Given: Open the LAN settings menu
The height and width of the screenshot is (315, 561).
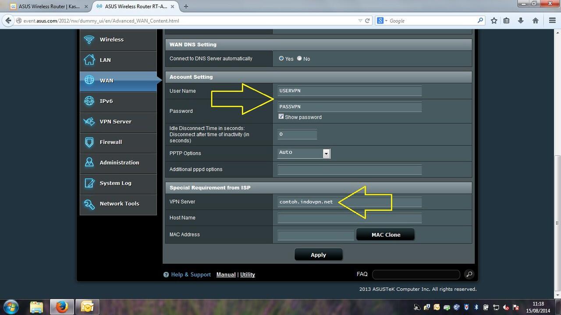Looking at the screenshot, I should (x=118, y=60).
